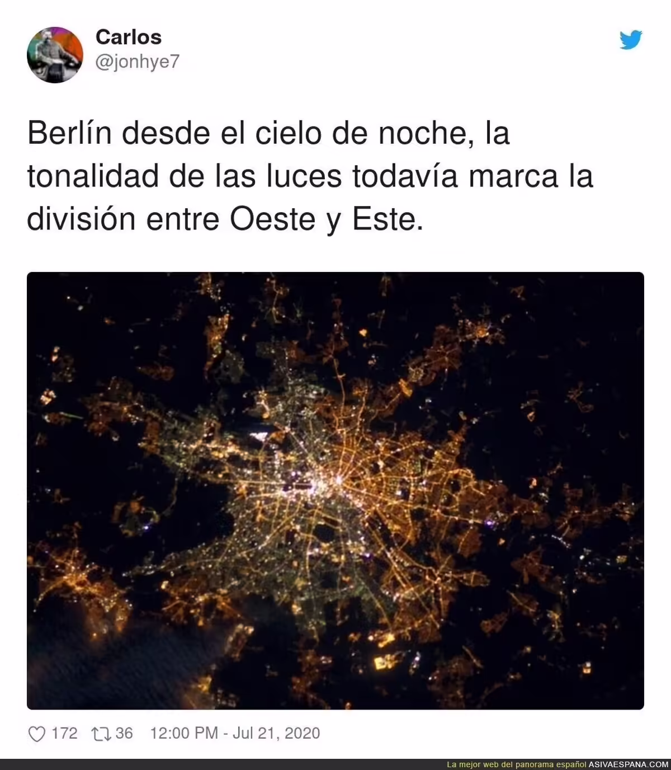Screen dimensions: 671x770
Task: Select the word "Oeste" in the tweet
Action: click(x=273, y=219)
